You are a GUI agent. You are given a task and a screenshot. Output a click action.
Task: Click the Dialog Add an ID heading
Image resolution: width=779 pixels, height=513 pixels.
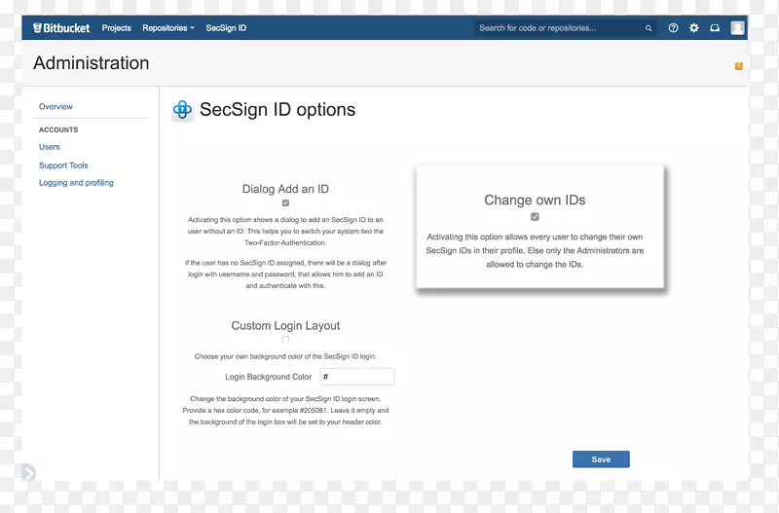(x=285, y=189)
